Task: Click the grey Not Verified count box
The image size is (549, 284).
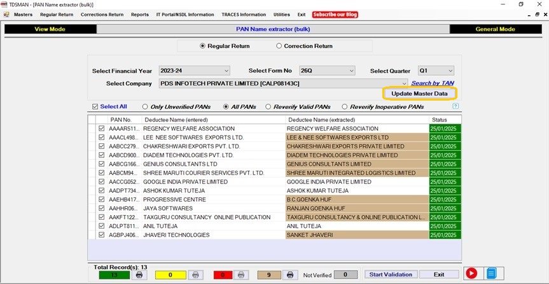Action: [x=345, y=275]
